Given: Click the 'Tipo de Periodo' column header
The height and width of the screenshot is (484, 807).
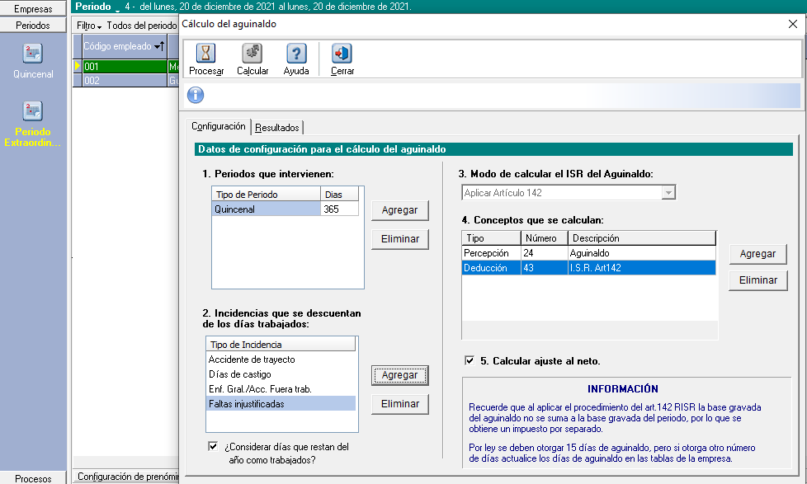Looking at the screenshot, I should click(x=266, y=195).
